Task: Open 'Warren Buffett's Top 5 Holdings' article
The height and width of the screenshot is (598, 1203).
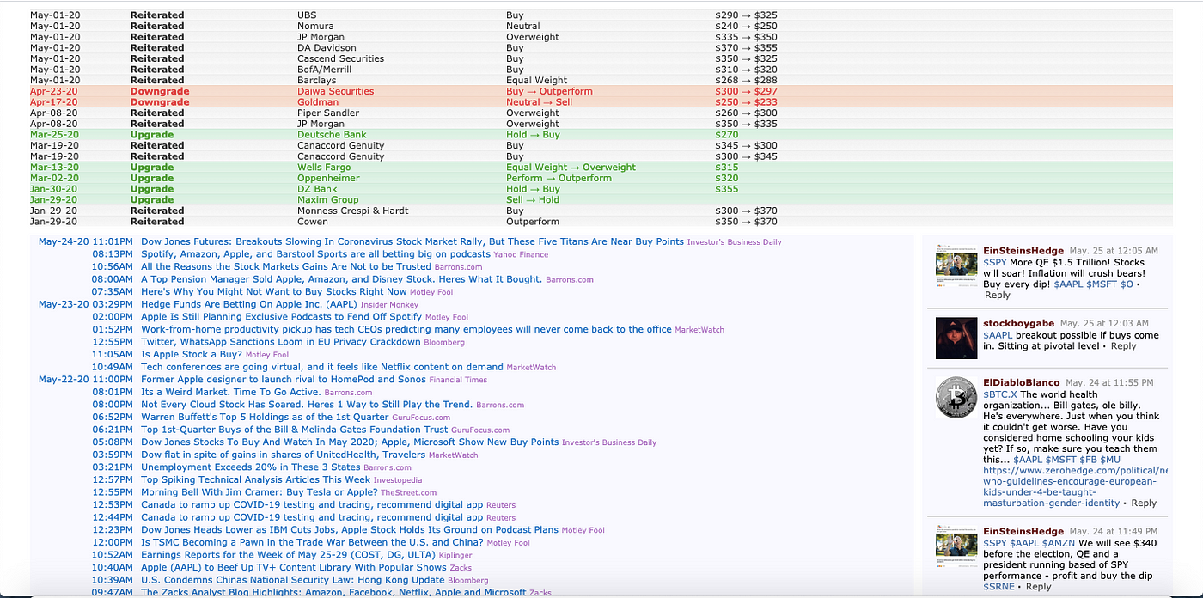Action: [x=266, y=417]
